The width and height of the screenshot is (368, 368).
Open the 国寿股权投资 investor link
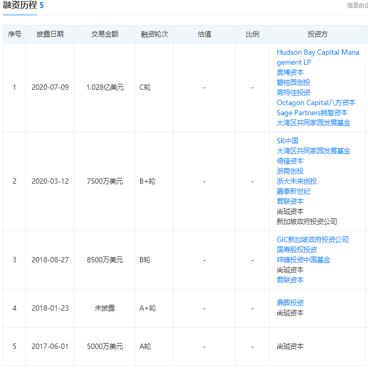coord(297,250)
